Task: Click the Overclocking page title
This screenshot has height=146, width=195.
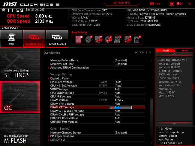Action: 52,53
